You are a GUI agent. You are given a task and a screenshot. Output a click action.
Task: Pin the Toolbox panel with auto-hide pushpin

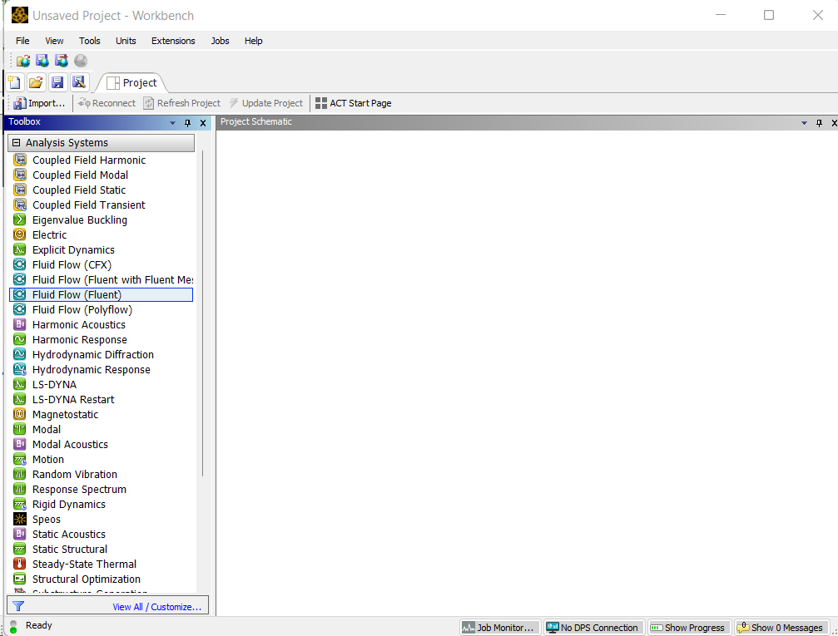(x=187, y=123)
